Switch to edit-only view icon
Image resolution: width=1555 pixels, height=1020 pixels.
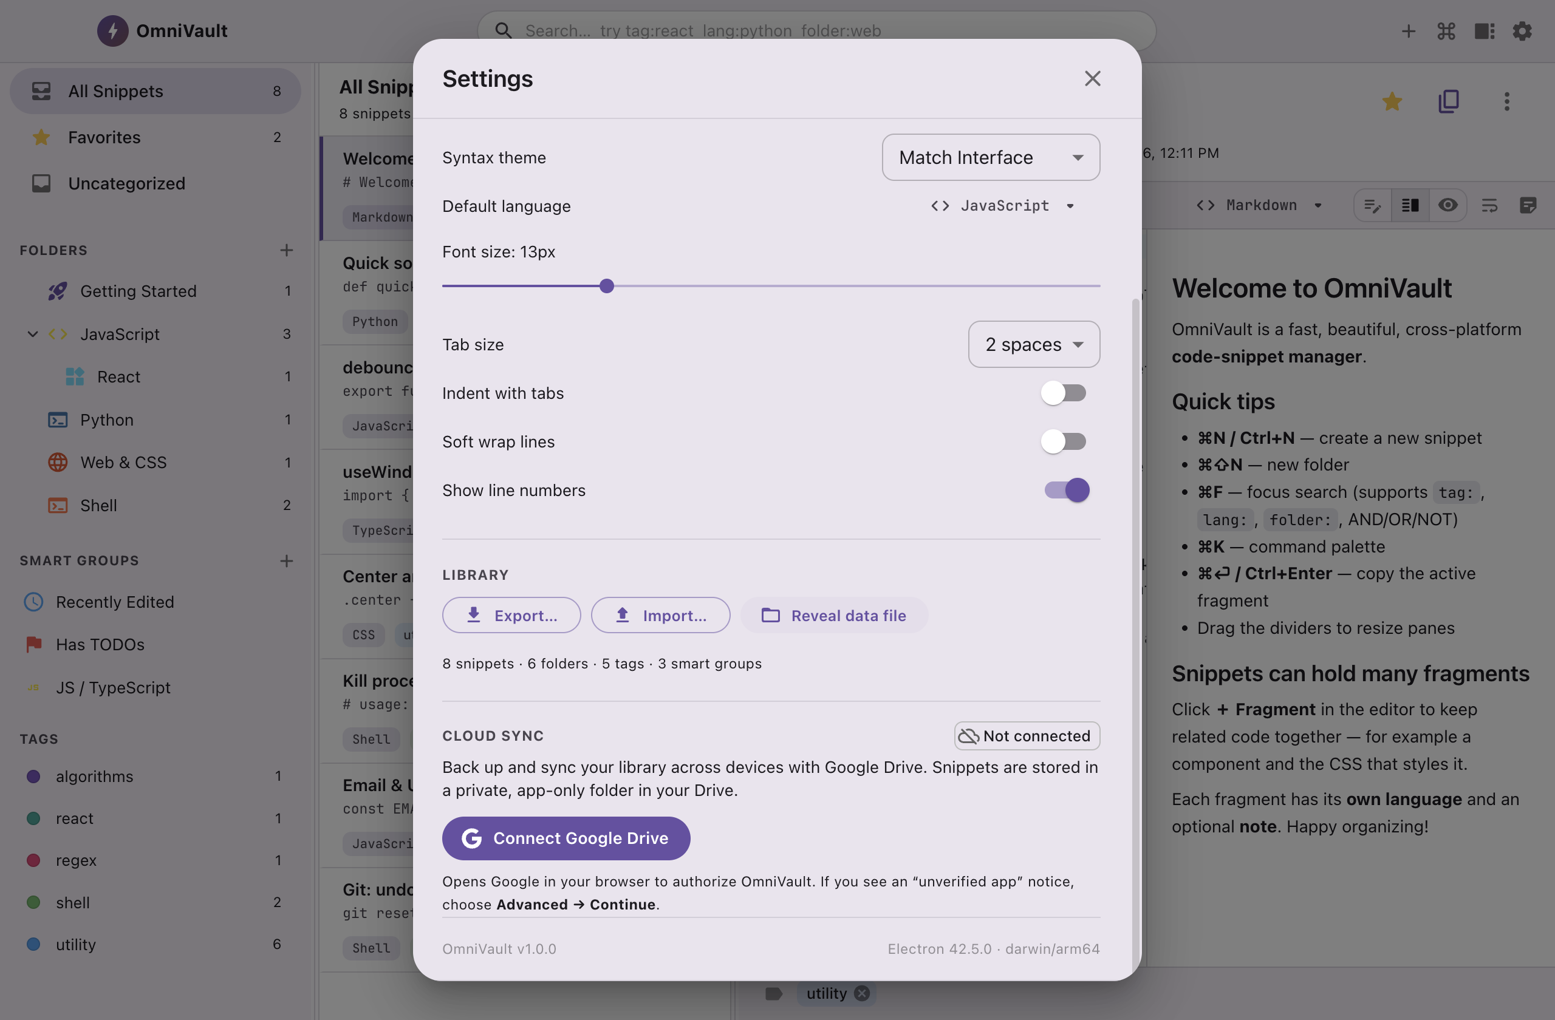pos(1373,206)
